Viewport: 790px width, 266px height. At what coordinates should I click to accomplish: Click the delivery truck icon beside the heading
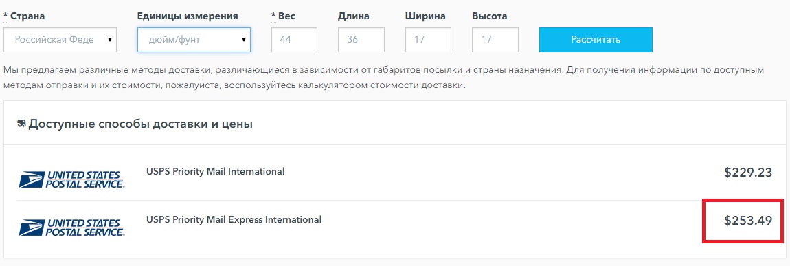click(22, 124)
